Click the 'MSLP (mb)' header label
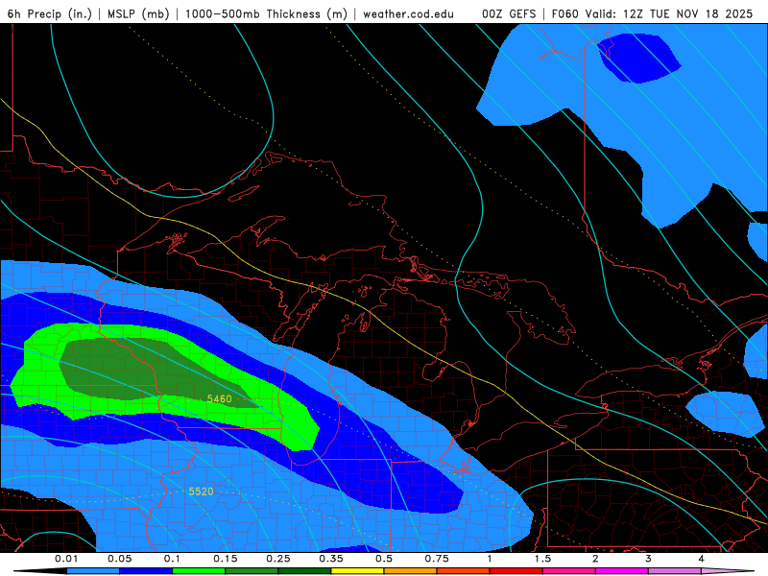 (x=138, y=13)
